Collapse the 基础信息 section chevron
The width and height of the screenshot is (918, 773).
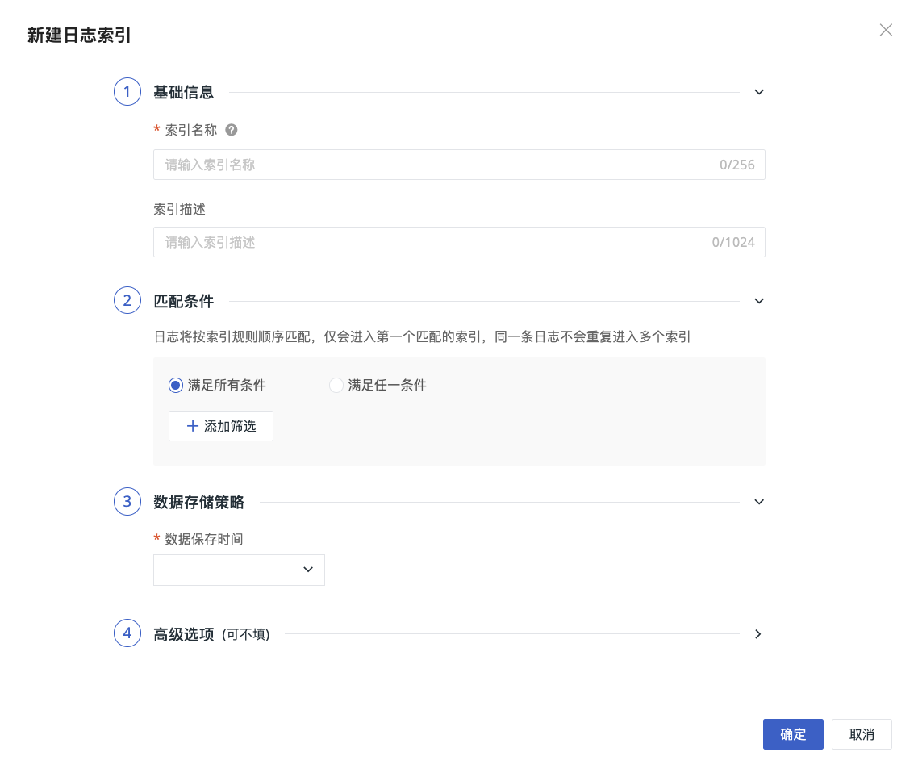pyautogui.click(x=758, y=92)
